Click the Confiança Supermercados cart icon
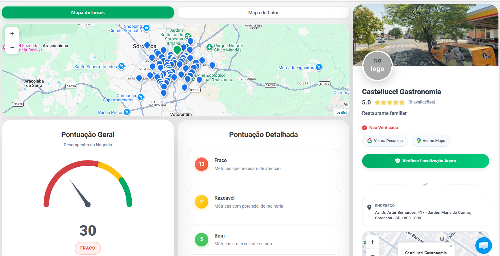Viewport: 500px width, 256px height. point(141,97)
